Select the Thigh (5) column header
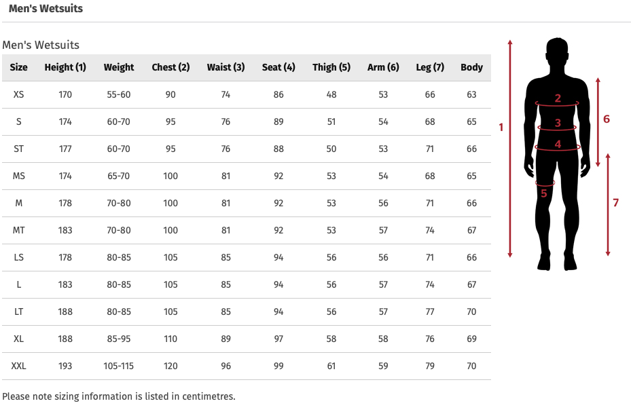The width and height of the screenshot is (631, 416). [x=331, y=67]
